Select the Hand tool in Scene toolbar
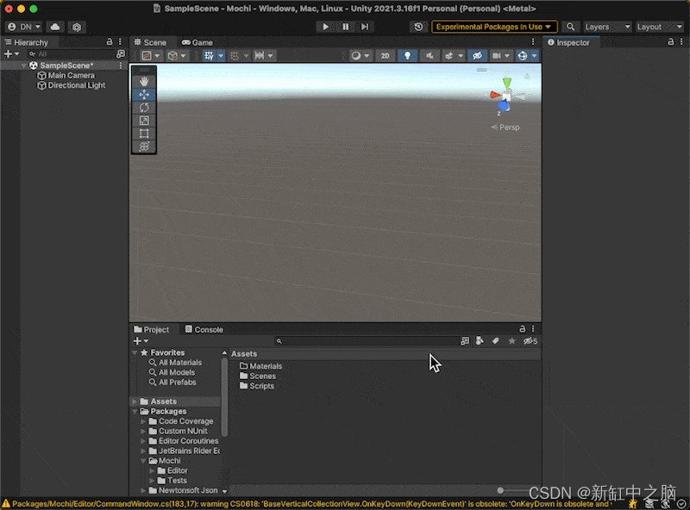Screen dimensions: 690x510 [x=144, y=81]
